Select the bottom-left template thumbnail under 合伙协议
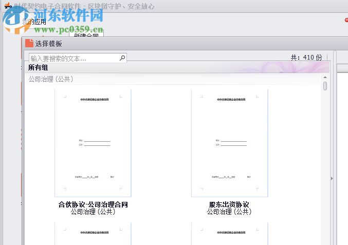348x245 pixels. click(x=93, y=234)
